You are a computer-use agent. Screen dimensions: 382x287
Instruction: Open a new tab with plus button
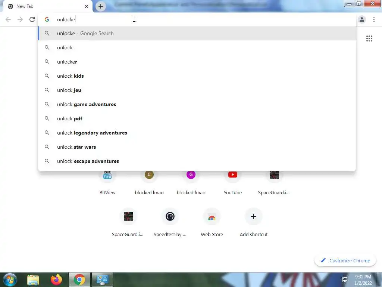[x=101, y=6]
